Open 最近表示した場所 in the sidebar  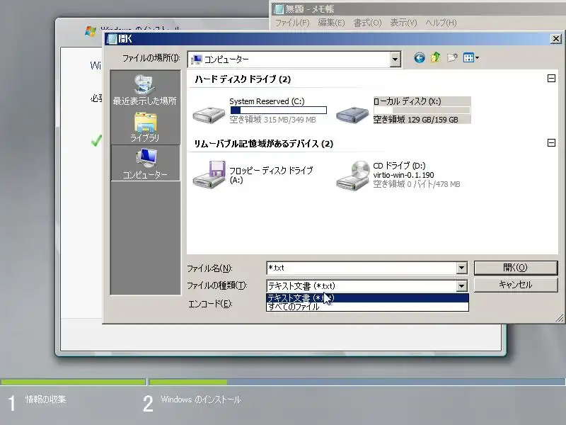[145, 90]
